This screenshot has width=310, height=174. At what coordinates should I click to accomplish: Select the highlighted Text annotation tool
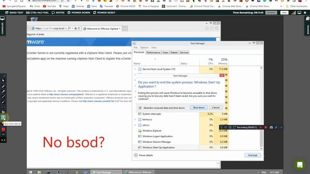(x=3, y=118)
